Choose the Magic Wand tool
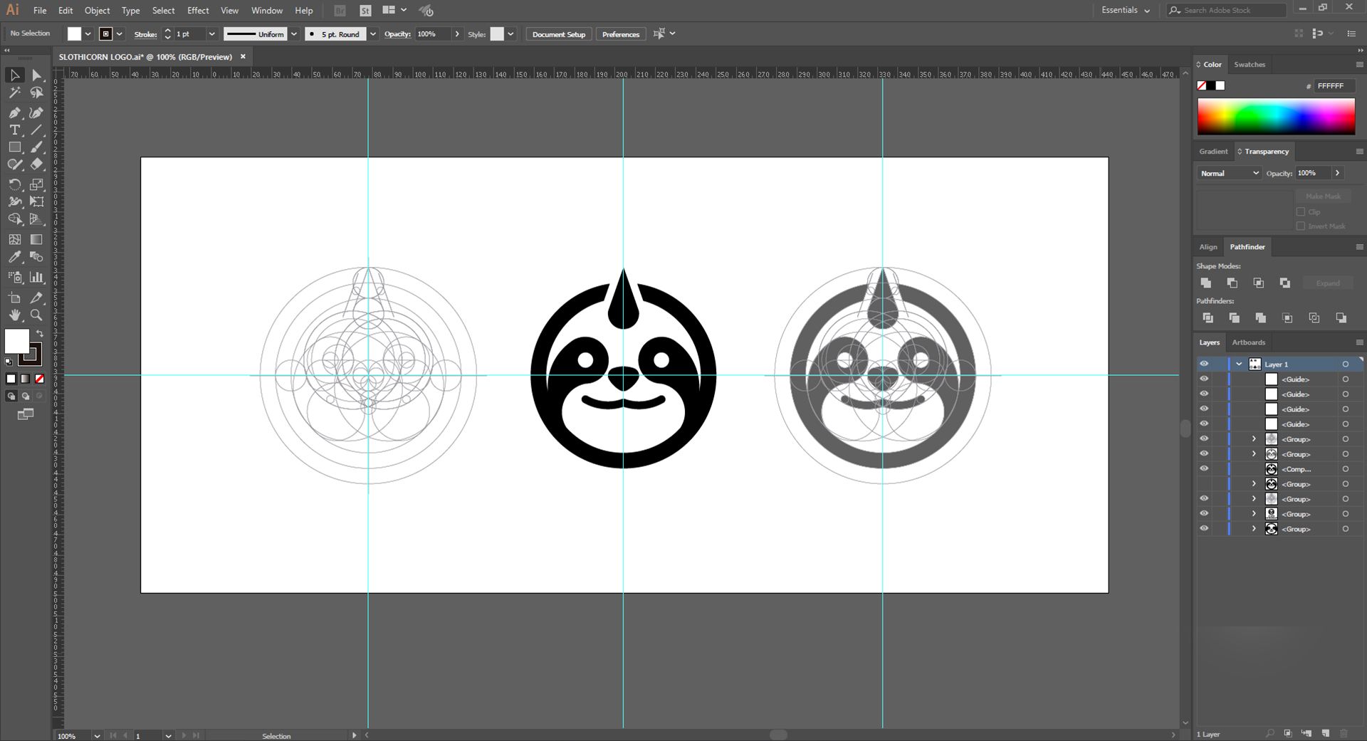The image size is (1367, 741). point(14,93)
